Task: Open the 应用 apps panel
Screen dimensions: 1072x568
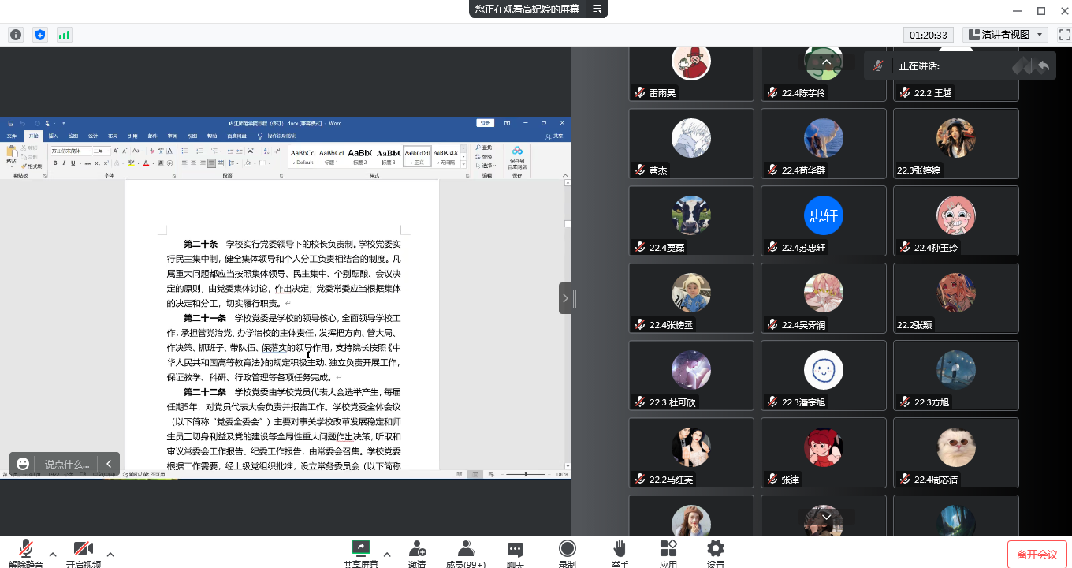Action: [668, 552]
